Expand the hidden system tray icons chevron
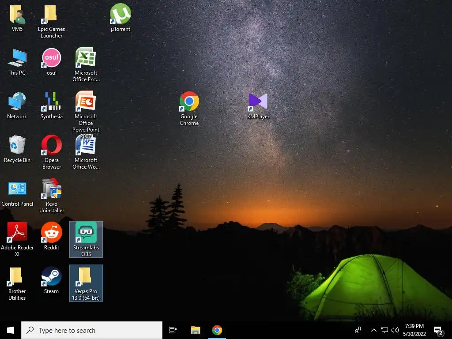The width and height of the screenshot is (452, 339). 373,330
